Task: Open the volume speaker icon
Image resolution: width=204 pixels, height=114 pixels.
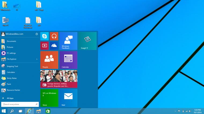Action: coord(190,111)
